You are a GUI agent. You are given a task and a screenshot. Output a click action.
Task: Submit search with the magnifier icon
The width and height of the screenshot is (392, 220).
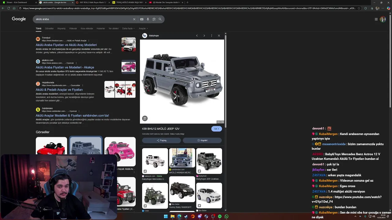tap(160, 19)
